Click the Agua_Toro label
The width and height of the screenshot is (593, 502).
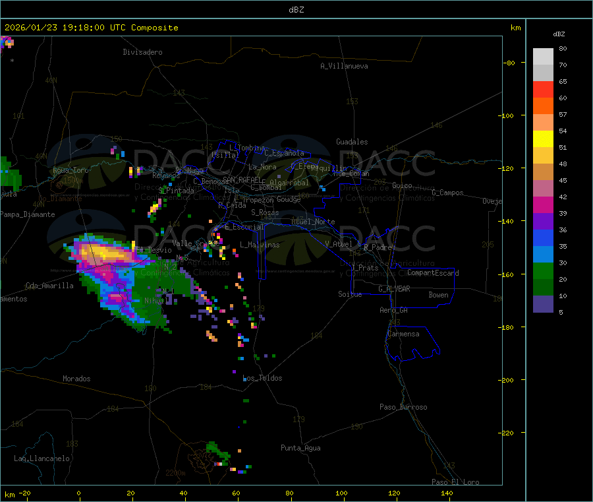(x=71, y=170)
